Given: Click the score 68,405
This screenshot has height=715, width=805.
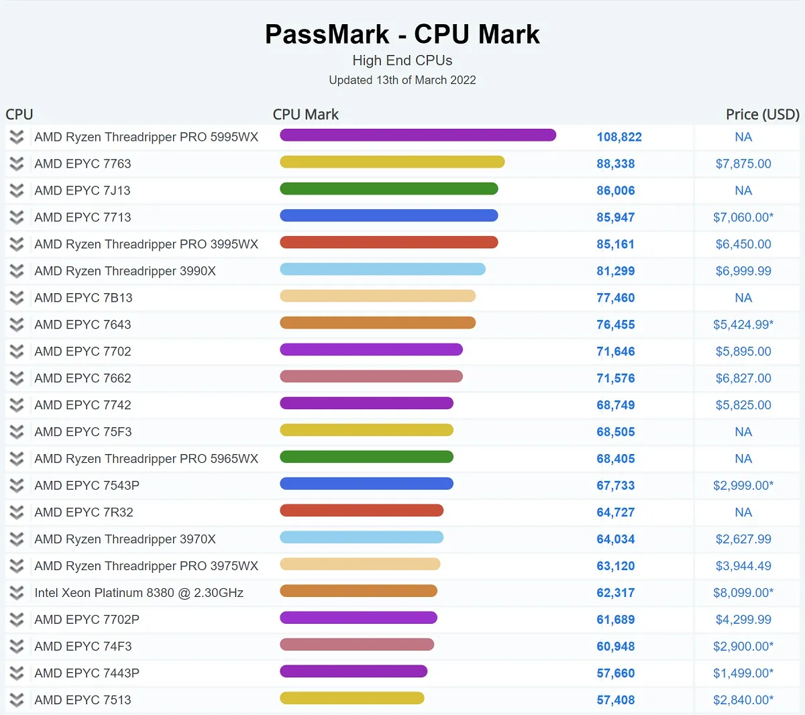Looking at the screenshot, I should pyautogui.click(x=616, y=459).
